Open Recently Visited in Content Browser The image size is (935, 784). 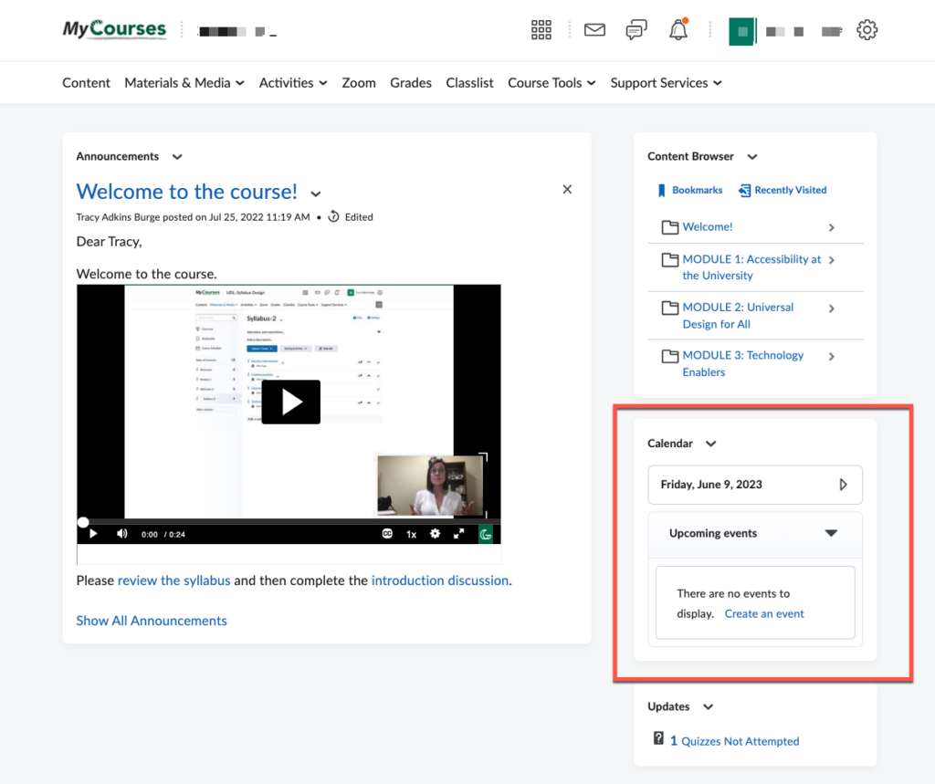click(x=782, y=190)
